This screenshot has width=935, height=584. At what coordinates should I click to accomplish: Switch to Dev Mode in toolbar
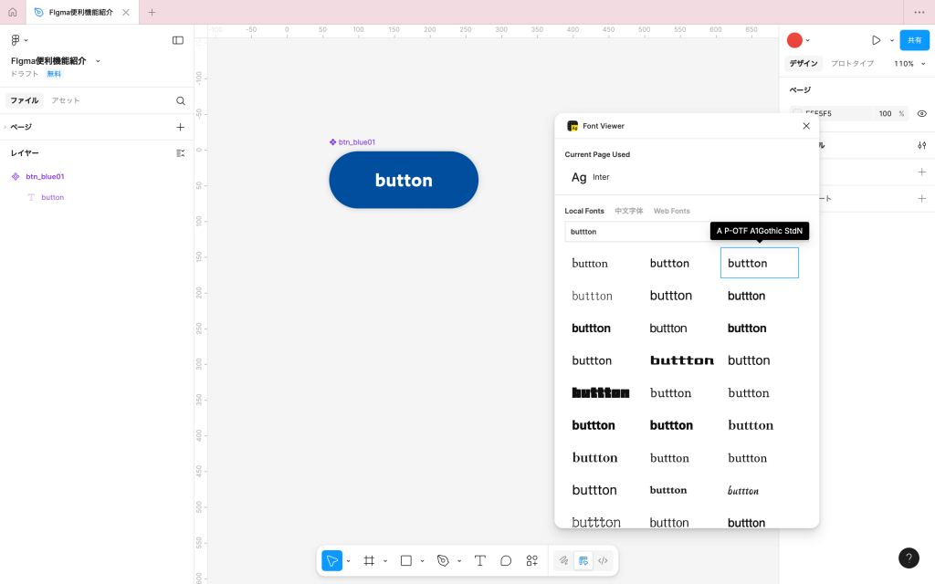click(603, 560)
